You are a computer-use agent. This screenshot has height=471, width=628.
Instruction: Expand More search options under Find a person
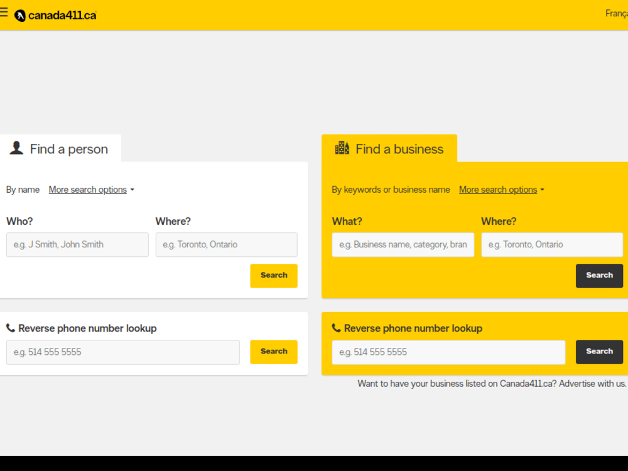point(91,190)
